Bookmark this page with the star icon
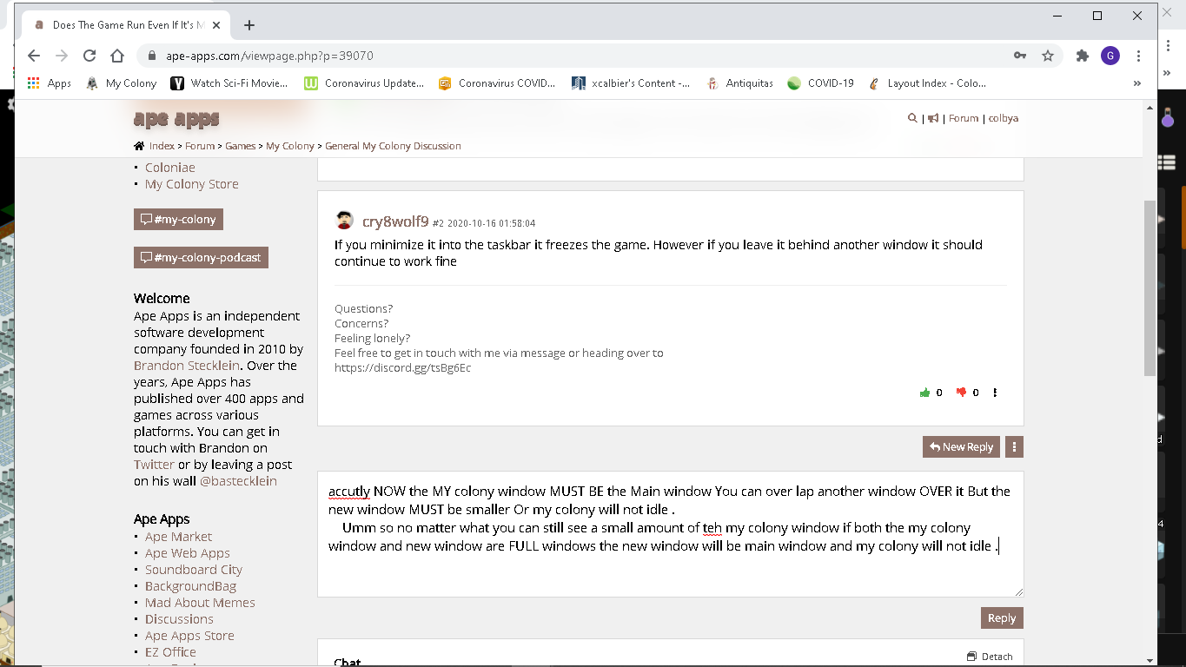1186x667 pixels. coord(1048,56)
